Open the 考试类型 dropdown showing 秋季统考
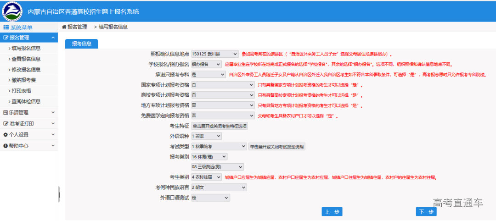This screenshot has width=496, height=221. [219, 146]
